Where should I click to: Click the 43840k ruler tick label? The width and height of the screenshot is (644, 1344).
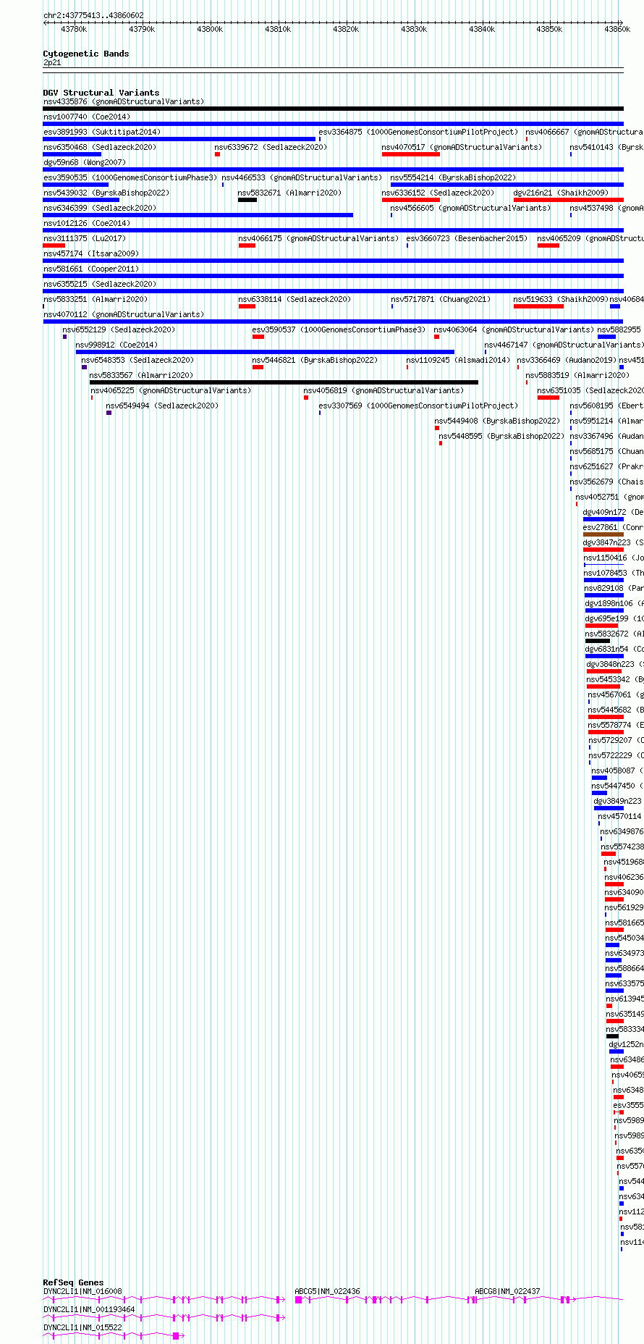click(x=482, y=29)
